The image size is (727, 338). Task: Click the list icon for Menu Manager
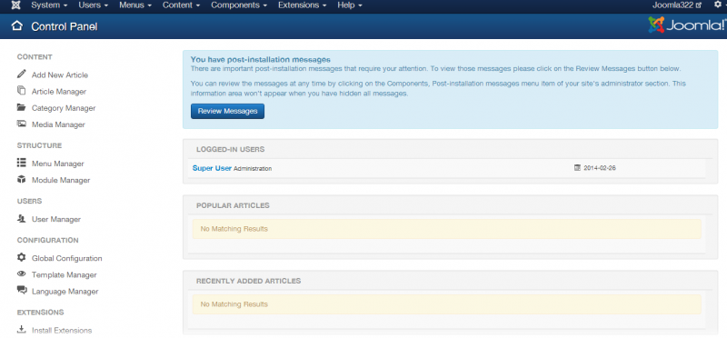[21, 163]
